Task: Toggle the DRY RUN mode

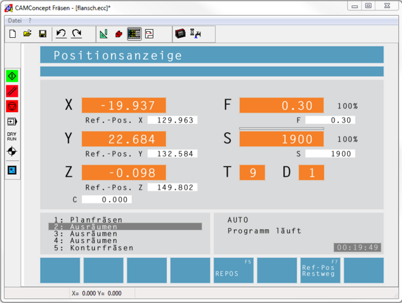Action: 12,136
